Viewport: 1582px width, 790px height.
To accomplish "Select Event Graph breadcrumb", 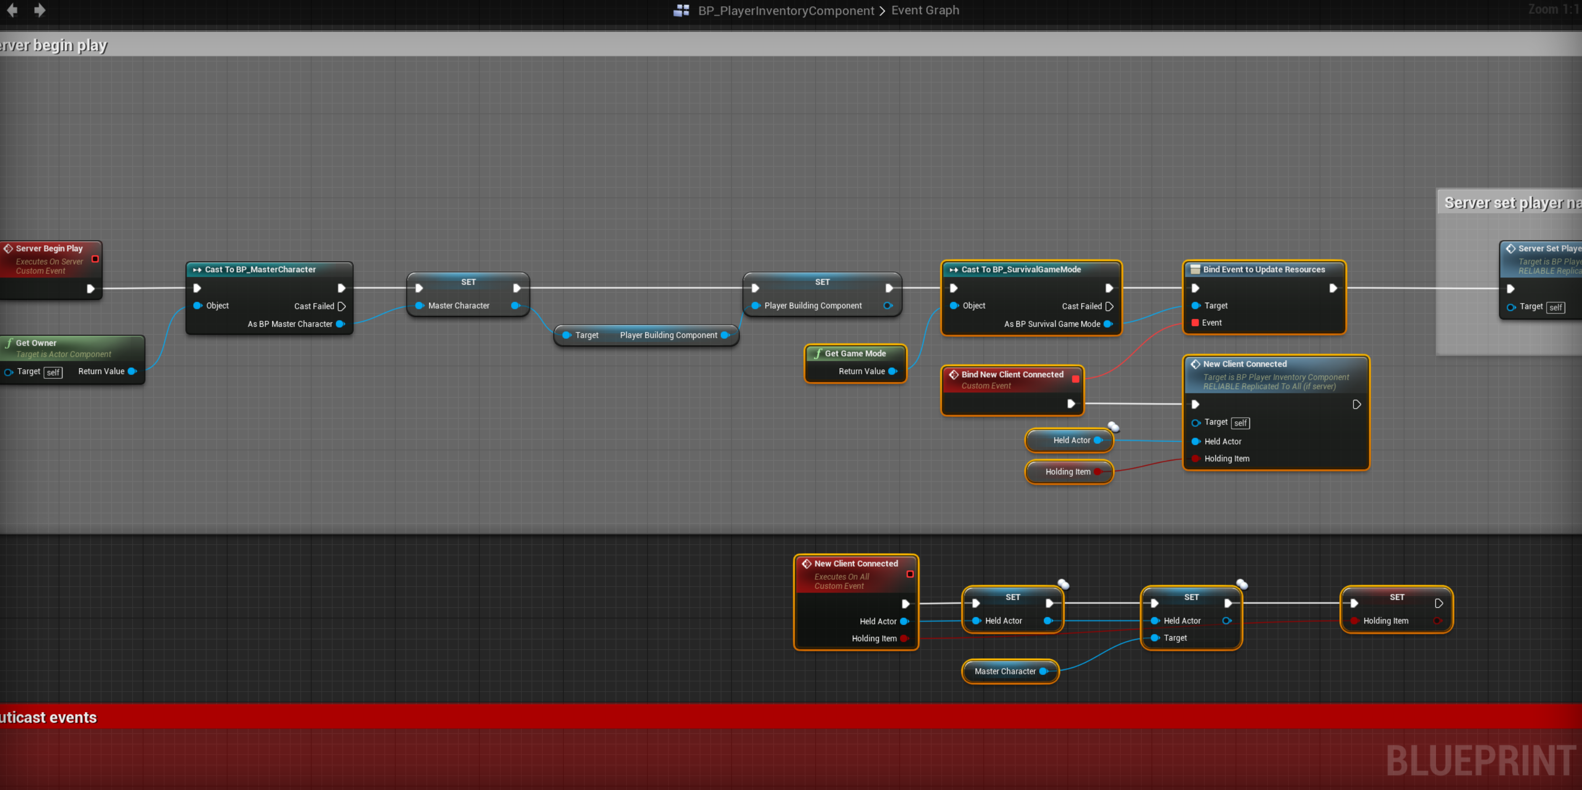I will (925, 11).
